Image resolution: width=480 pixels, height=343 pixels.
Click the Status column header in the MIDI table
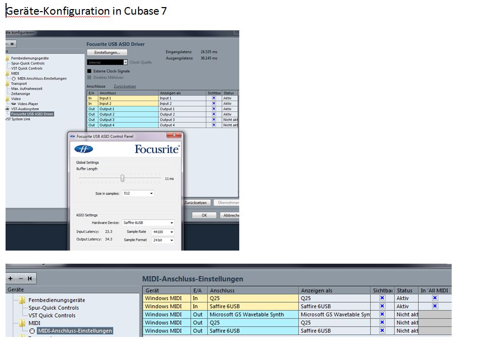click(406, 290)
